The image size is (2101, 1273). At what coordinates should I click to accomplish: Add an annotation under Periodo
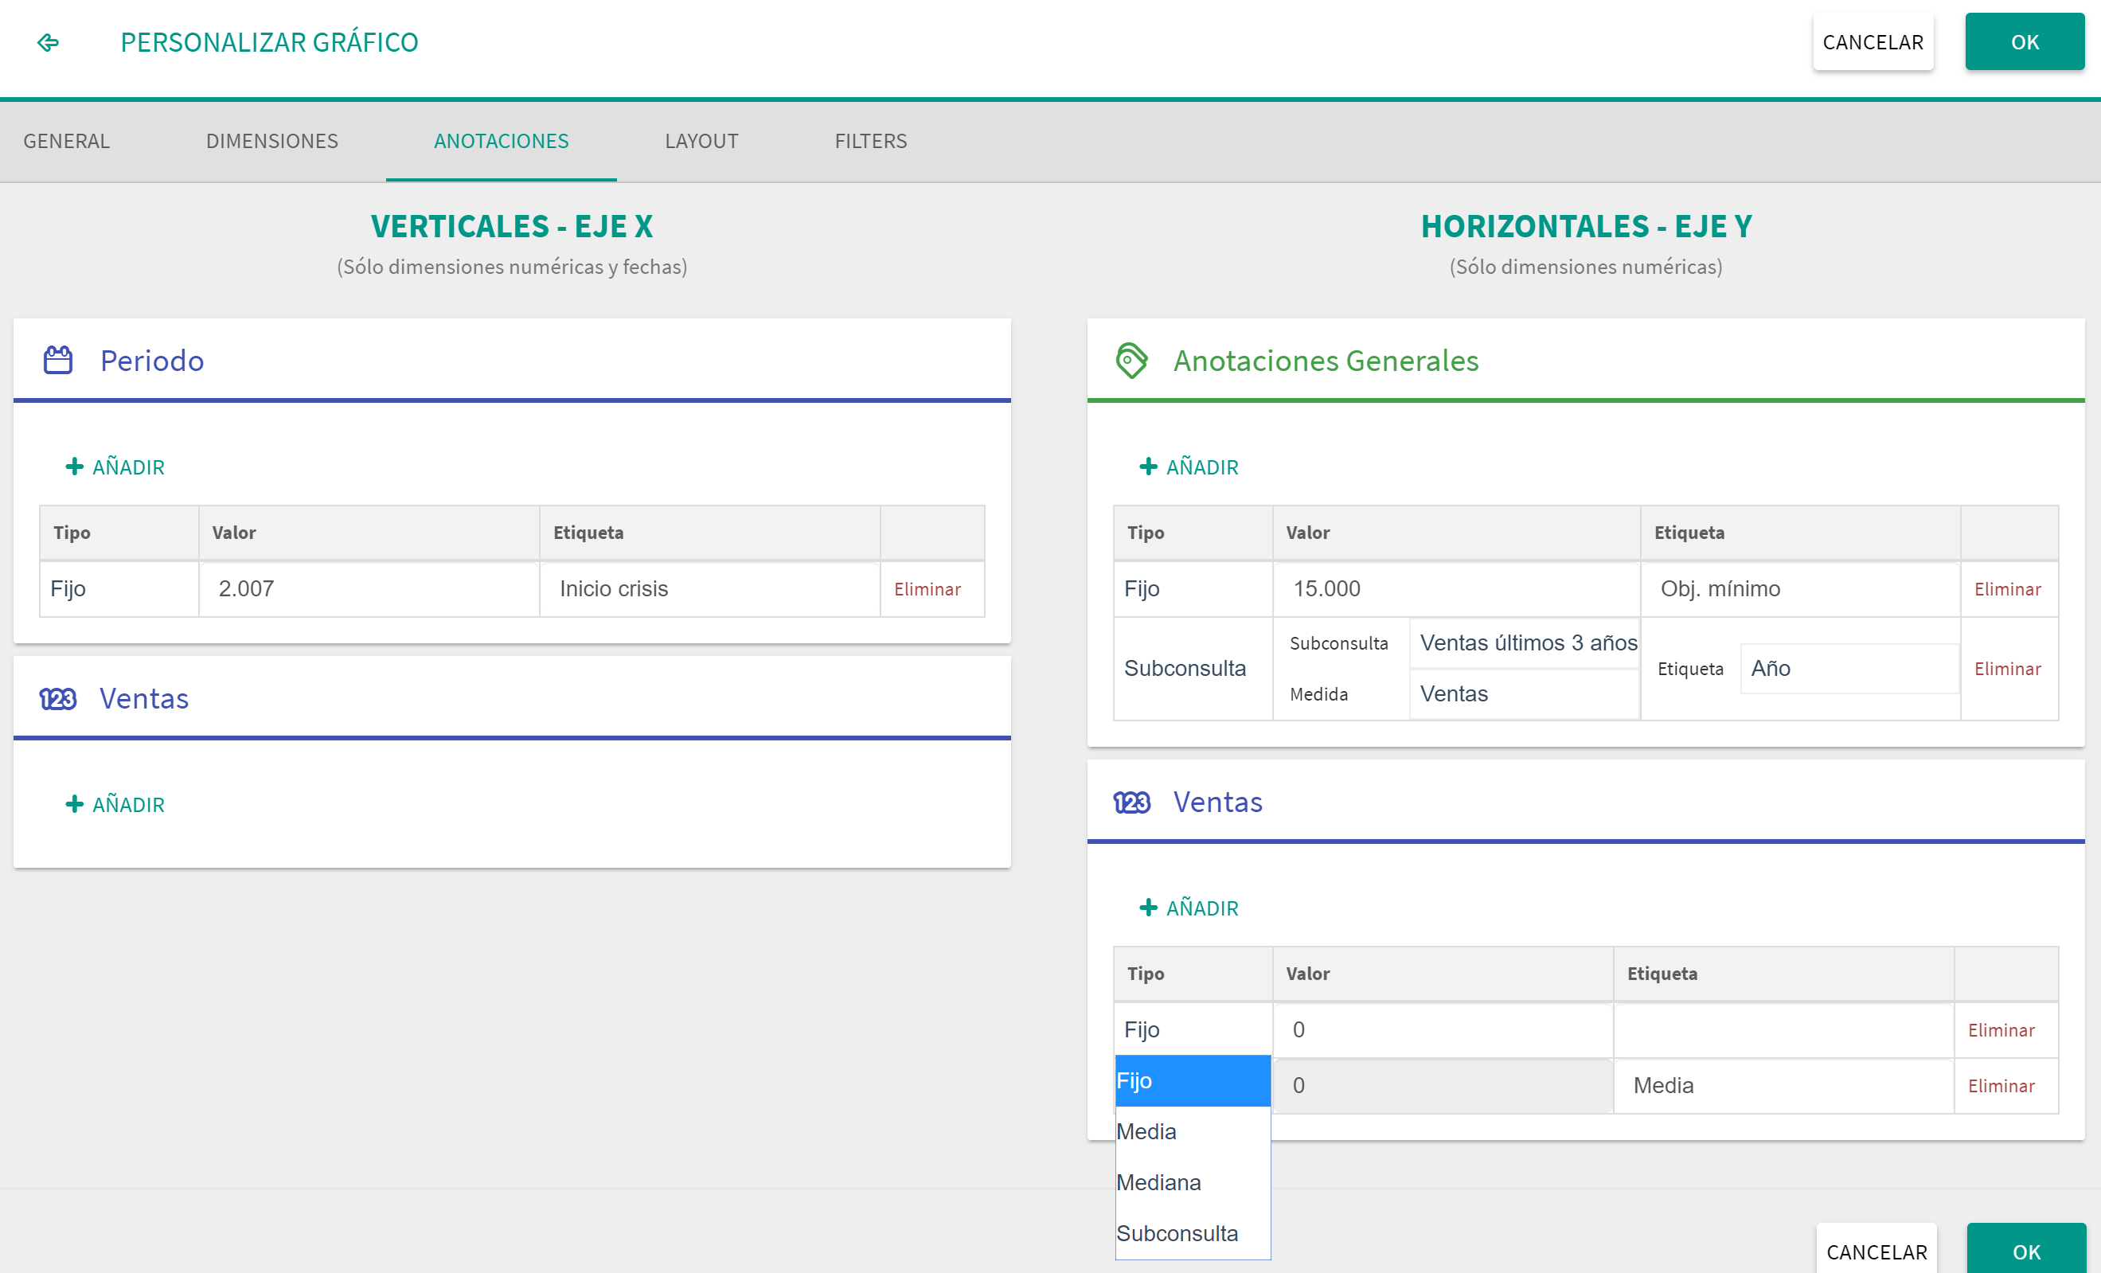click(115, 467)
